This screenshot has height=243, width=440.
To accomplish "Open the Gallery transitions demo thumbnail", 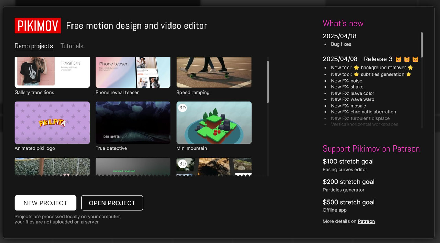I will [52, 72].
